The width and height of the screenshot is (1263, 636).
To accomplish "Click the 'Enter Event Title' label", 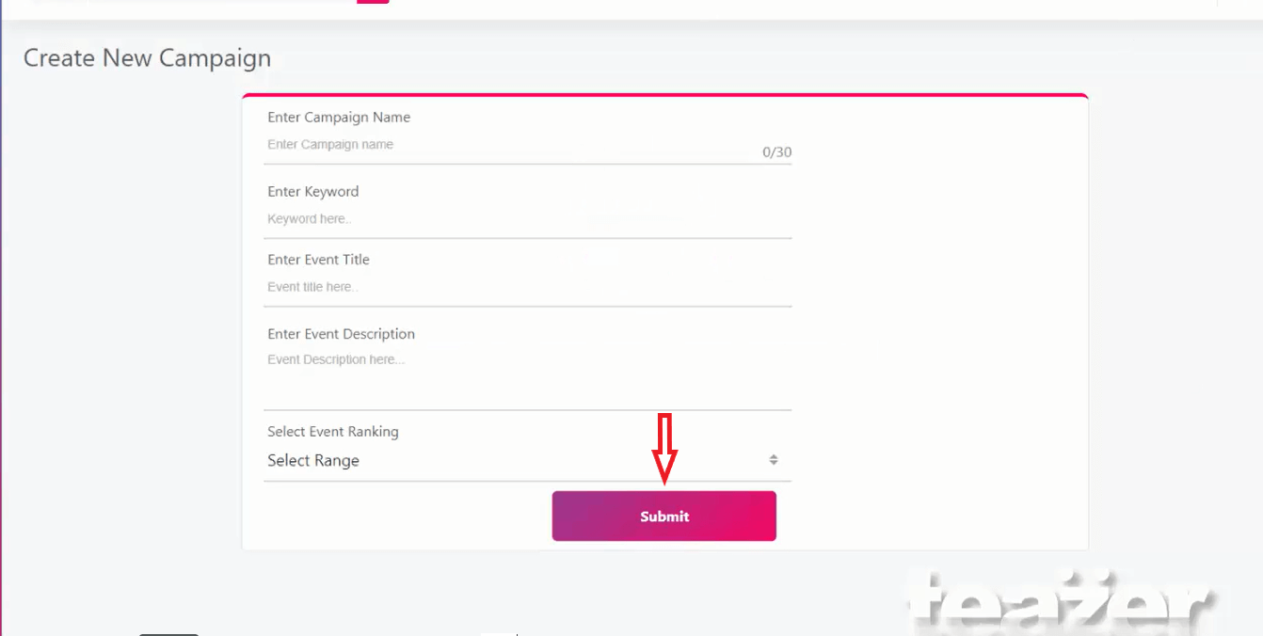I will [x=318, y=260].
